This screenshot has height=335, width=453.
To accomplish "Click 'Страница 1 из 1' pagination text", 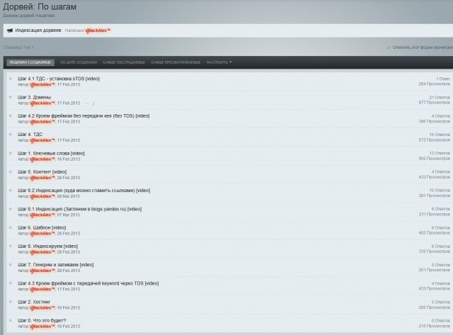I will [18, 47].
